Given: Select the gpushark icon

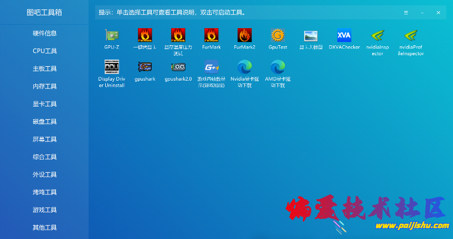Looking at the screenshot, I should tap(145, 67).
